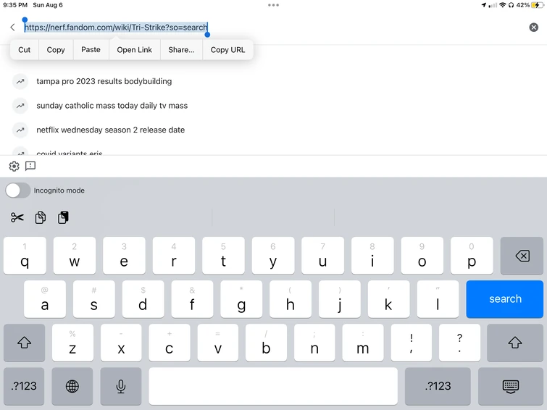Tap the l key
This screenshot has height=410, width=547.
438,299
